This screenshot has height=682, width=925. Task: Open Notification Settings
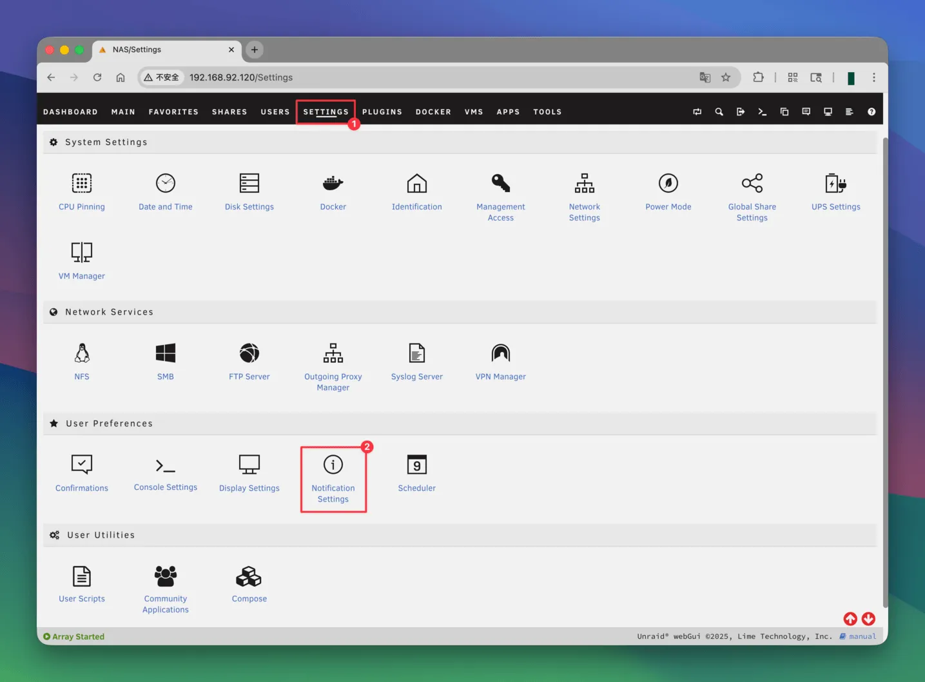pos(333,478)
